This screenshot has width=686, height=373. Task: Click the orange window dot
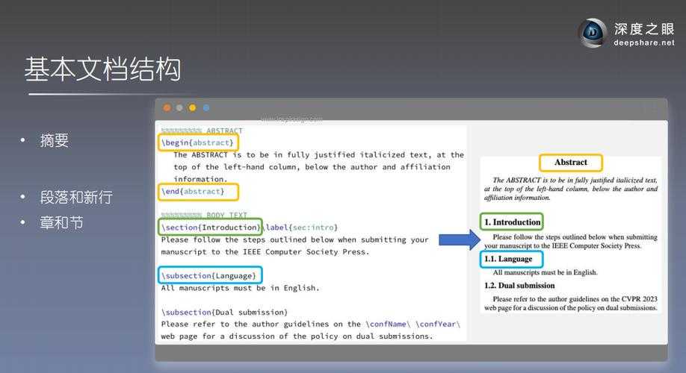[167, 108]
